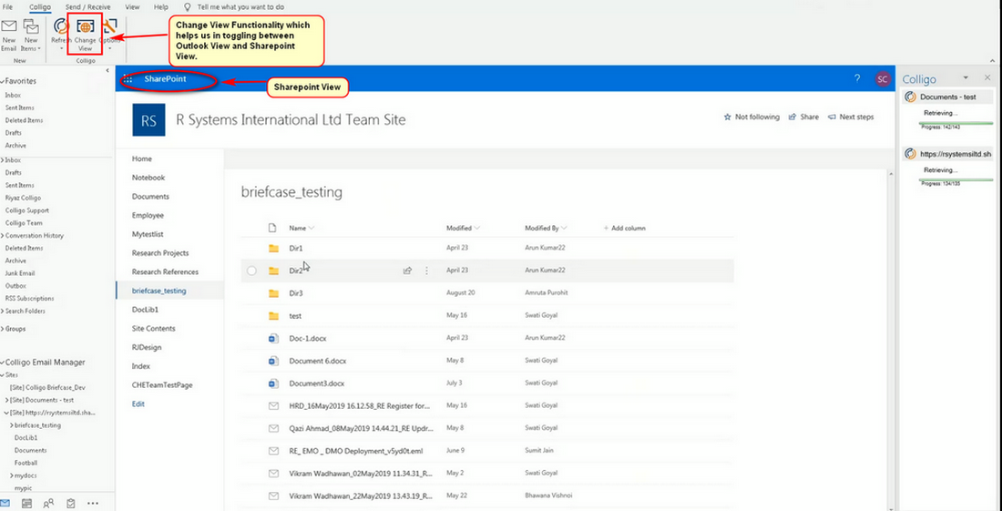Click the SharePoint header title
Image resolution: width=1002 pixels, height=511 pixels.
165,79
